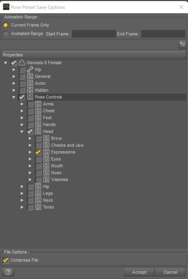Click the Visemes group G icon
This screenshot has height=279, width=188.
tap(46, 180)
